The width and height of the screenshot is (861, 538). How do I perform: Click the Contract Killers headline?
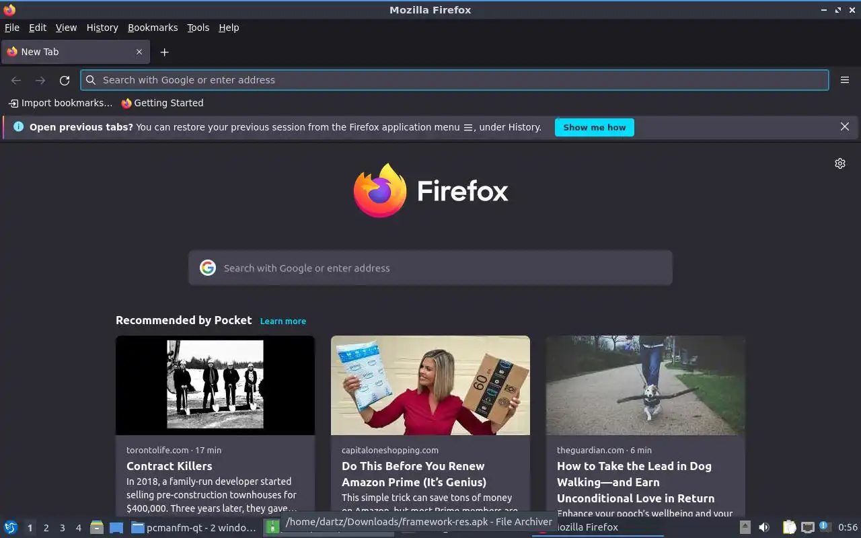(170, 466)
